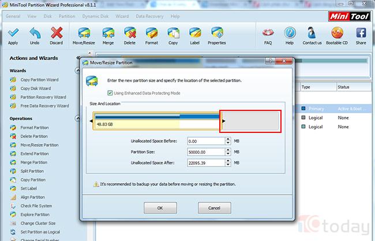This screenshot has width=375, height=241.
Task: Click the Type column header
Action: click(318, 87)
